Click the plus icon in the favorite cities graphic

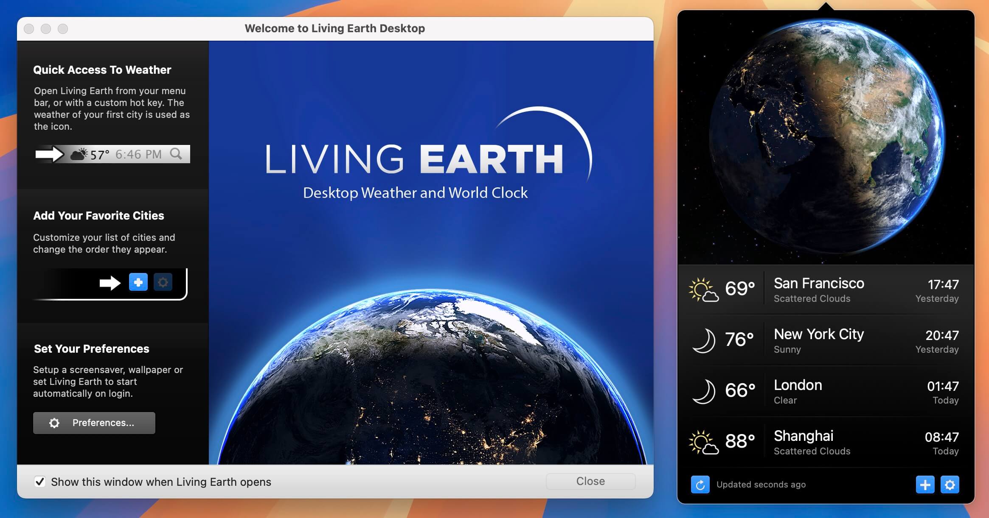138,282
